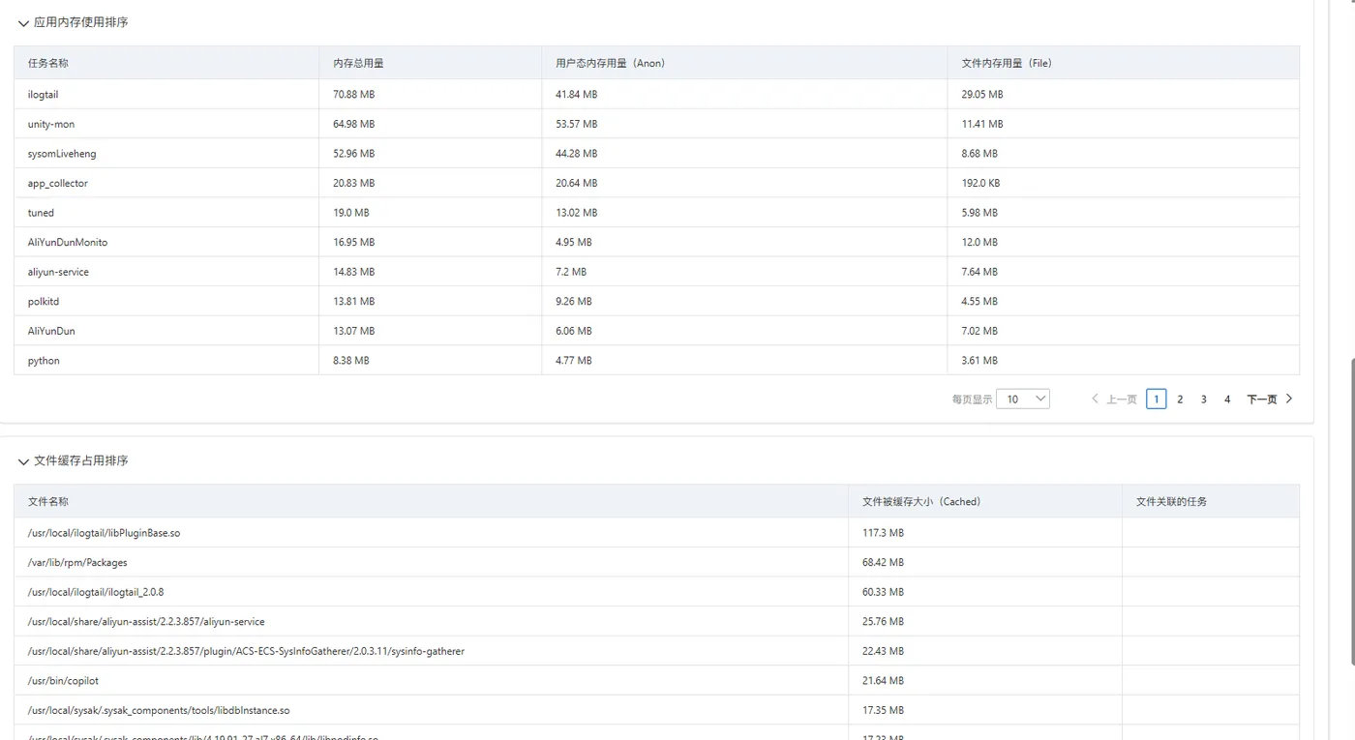
Task: Select the polkitd task name
Action: [x=44, y=302]
